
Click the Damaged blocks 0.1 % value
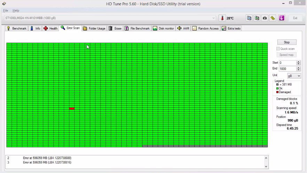(294, 103)
